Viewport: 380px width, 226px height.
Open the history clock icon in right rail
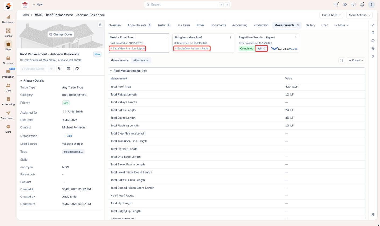pyautogui.click(x=373, y=41)
